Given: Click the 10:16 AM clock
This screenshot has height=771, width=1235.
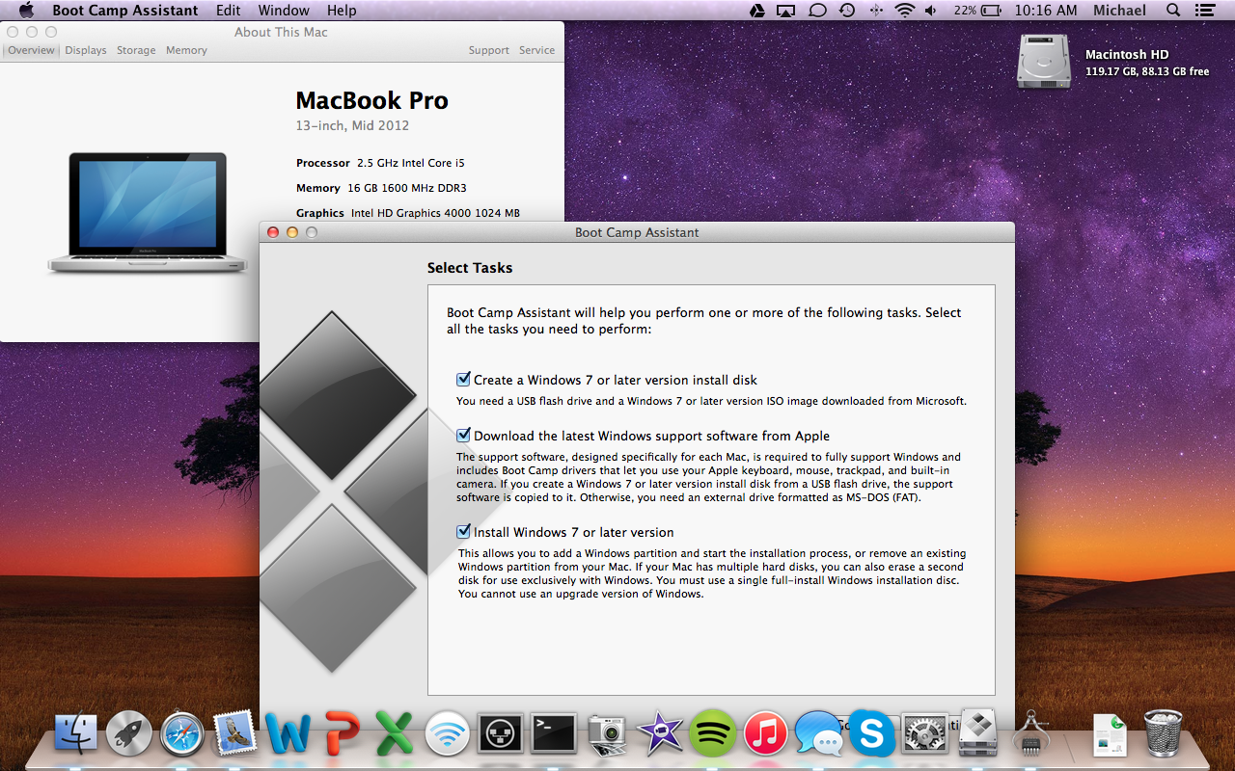Looking at the screenshot, I should click(x=1046, y=11).
